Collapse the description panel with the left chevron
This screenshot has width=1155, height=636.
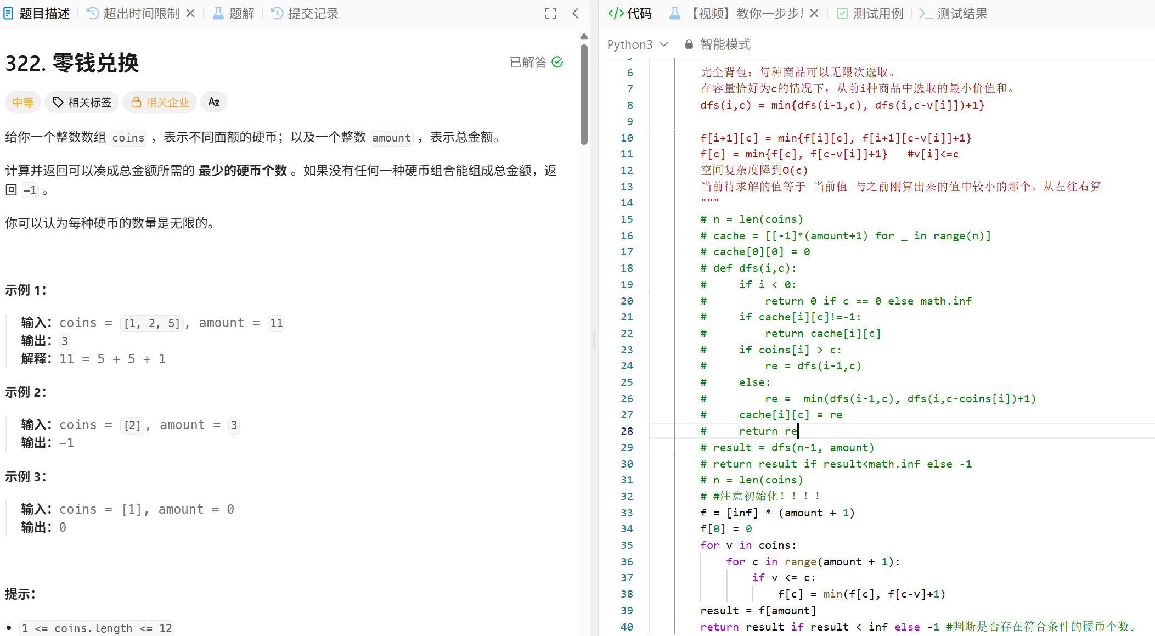576,13
